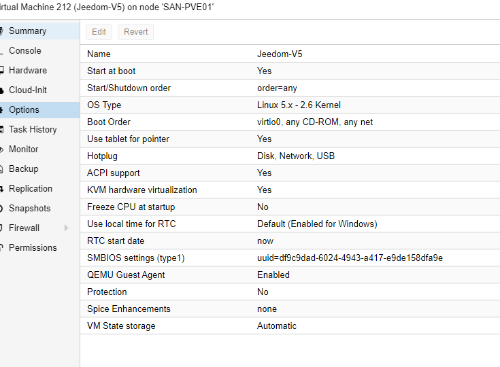
Task: Click the Edit button
Action: coord(99,32)
